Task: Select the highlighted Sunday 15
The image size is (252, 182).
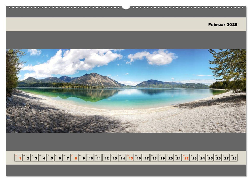Action: click(x=130, y=158)
